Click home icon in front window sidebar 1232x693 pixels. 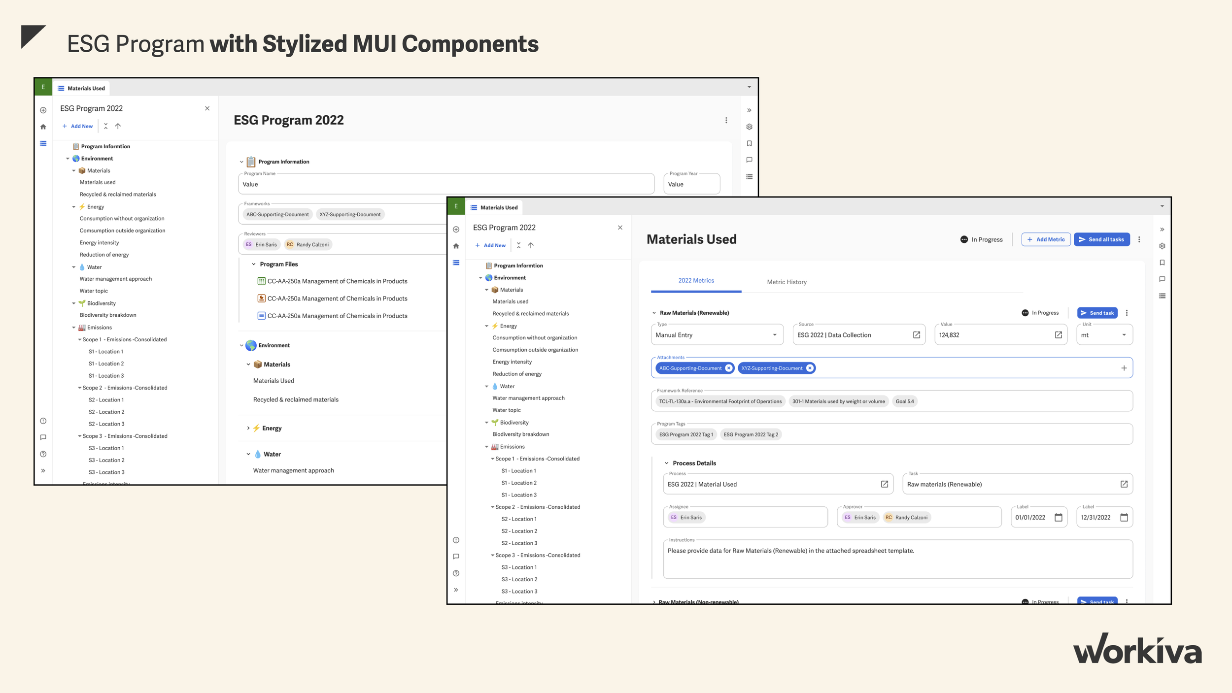[x=456, y=246]
